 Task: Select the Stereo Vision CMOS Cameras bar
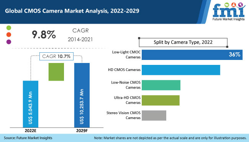click(x=154, y=115)
